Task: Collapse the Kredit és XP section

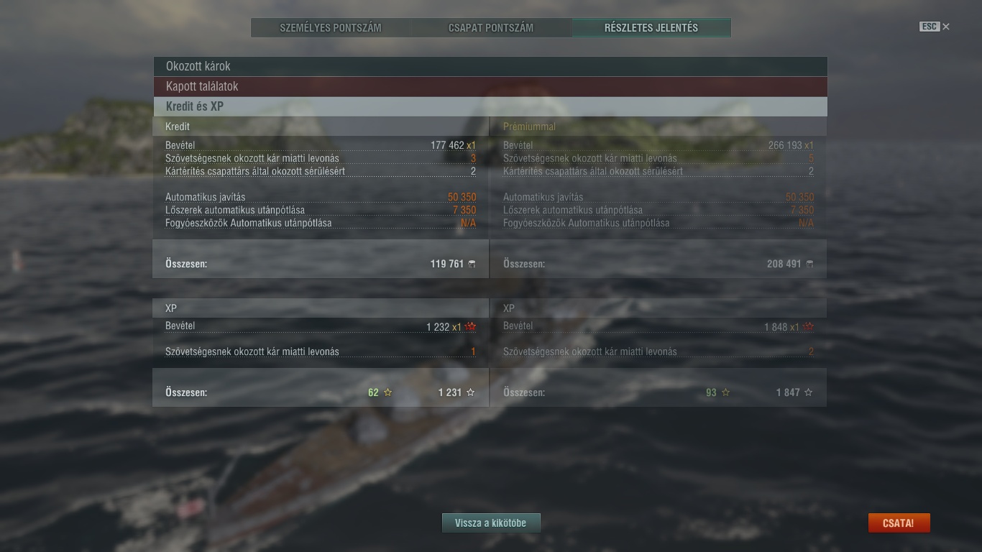Action: point(490,106)
